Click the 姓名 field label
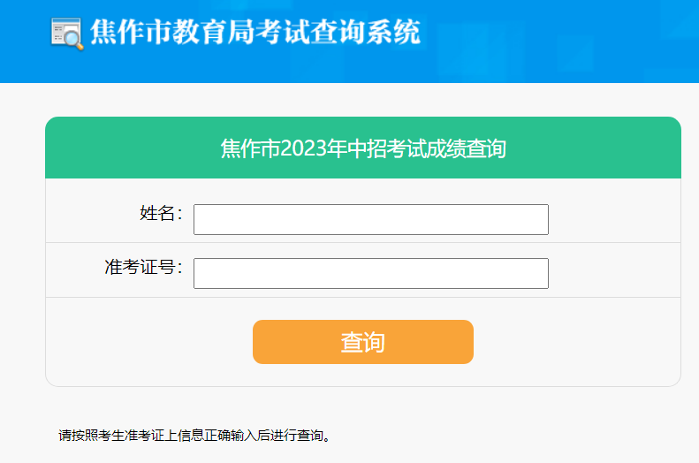Viewport: 699px width, 463px height. 160,213
